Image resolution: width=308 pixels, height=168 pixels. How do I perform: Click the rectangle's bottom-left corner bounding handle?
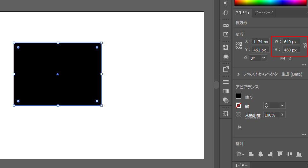tap(14, 106)
